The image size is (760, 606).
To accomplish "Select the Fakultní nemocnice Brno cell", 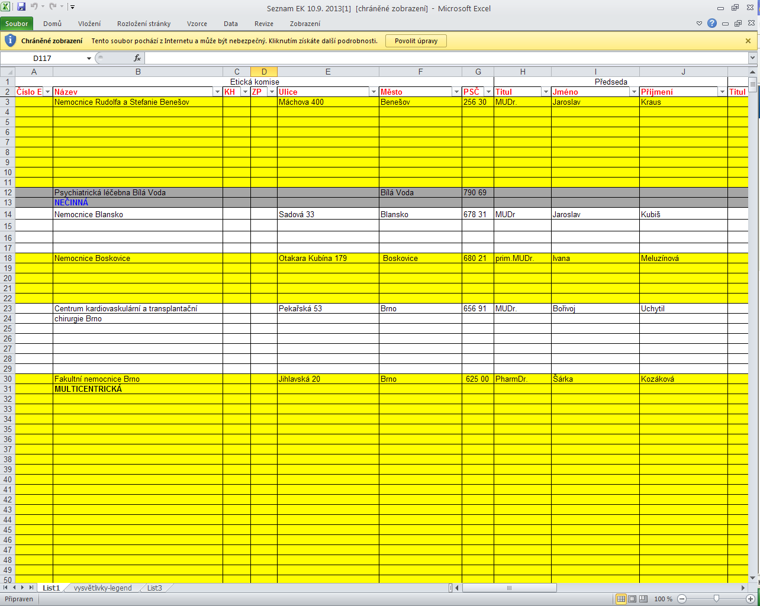I will [138, 379].
